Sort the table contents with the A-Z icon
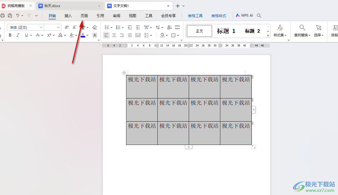Viewport: 338px width, 195px height. point(170,27)
